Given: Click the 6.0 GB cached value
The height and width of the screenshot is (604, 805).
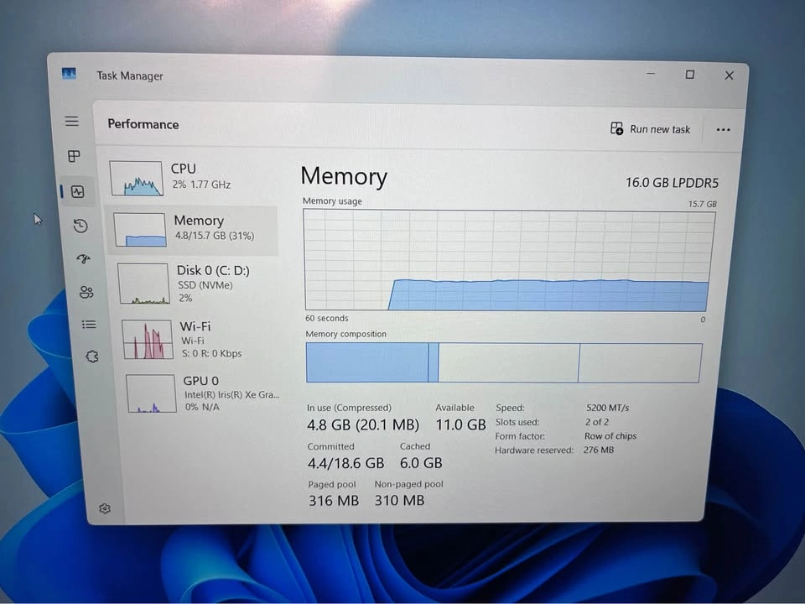Looking at the screenshot, I should tap(421, 463).
